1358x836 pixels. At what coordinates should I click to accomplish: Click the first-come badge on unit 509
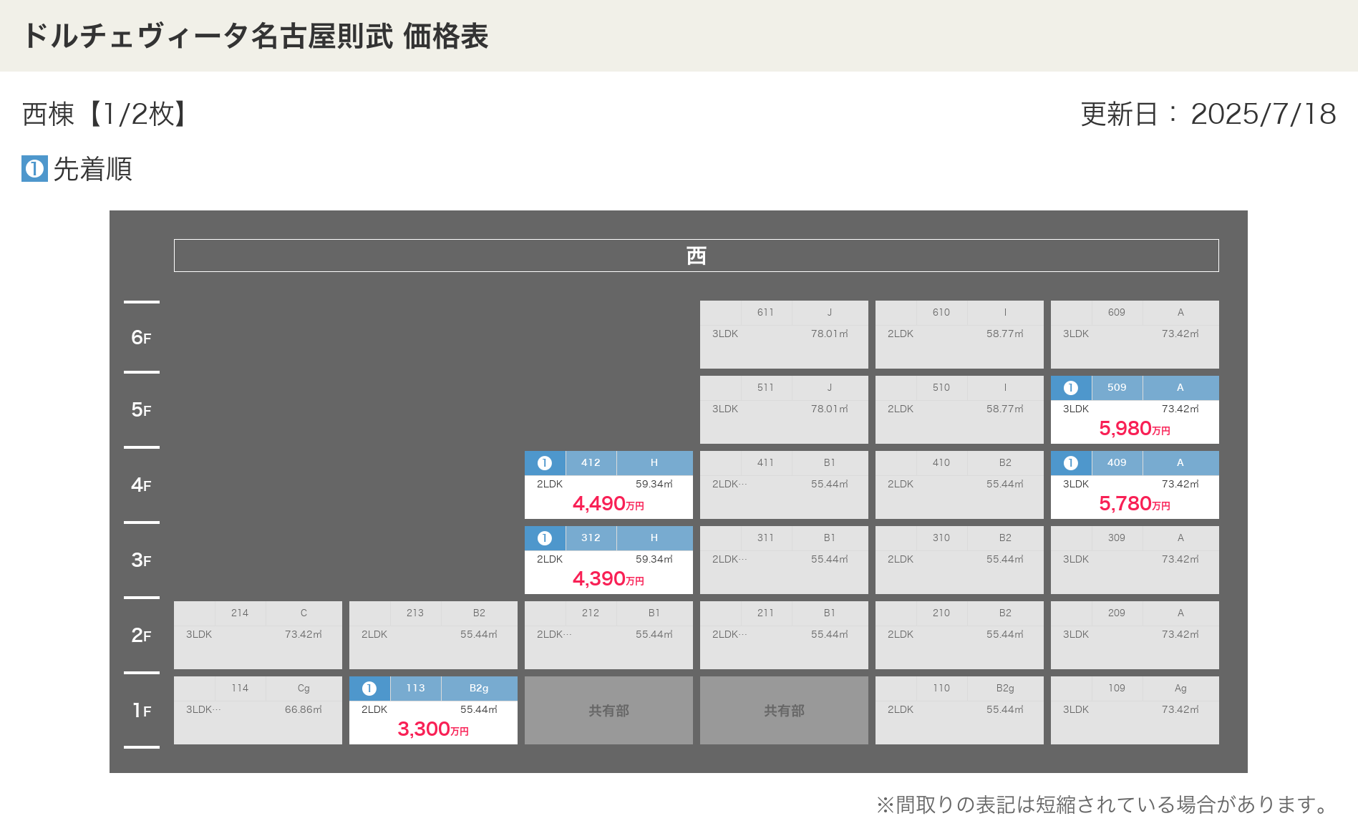point(1070,388)
